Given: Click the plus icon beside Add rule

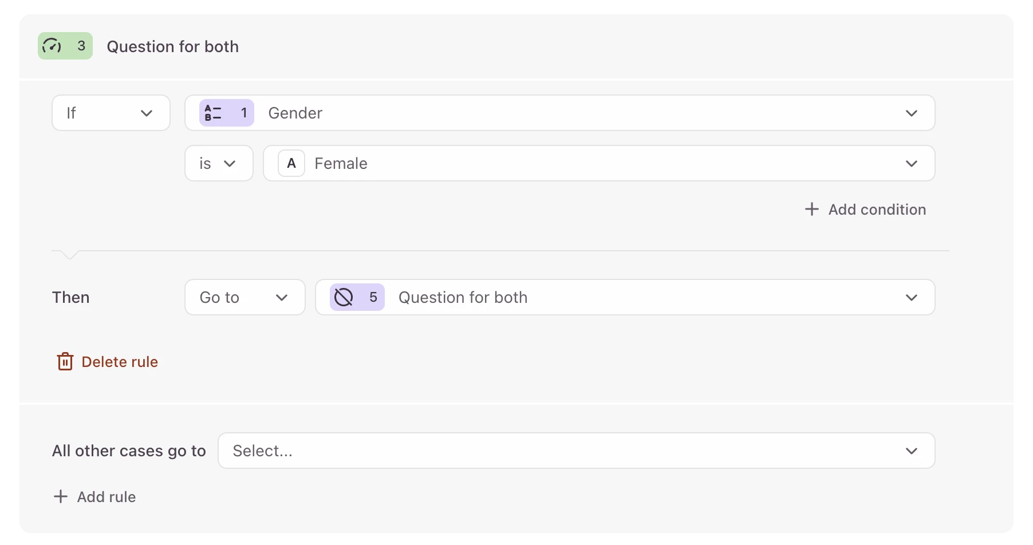Looking at the screenshot, I should click(61, 496).
